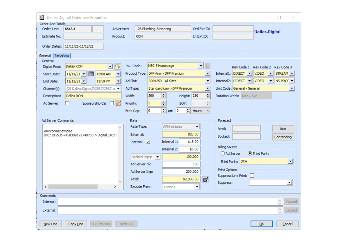
Task: Open the Ad Slot dropdown
Action: [208, 81]
